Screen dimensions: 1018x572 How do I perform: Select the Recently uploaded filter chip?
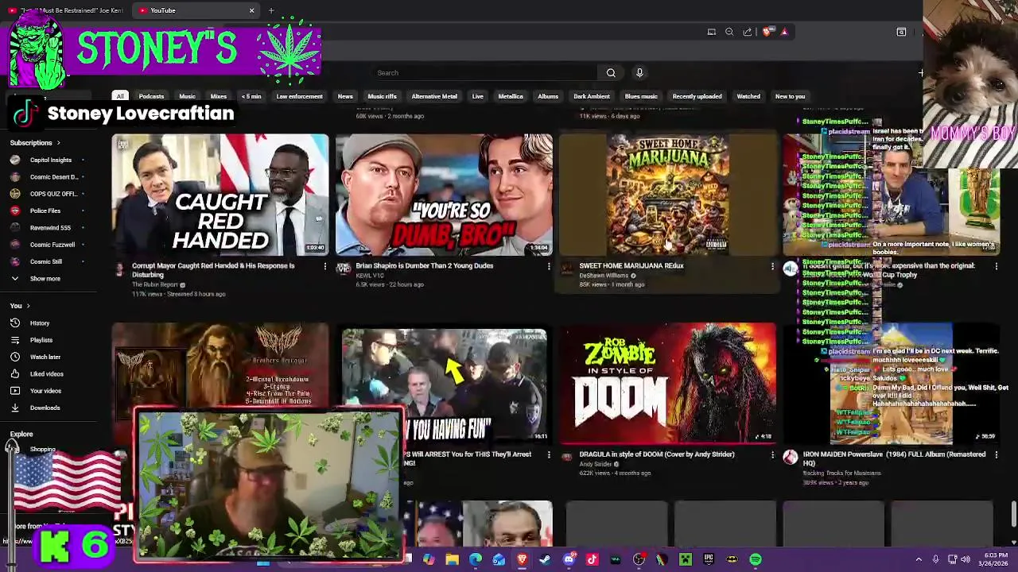697,96
